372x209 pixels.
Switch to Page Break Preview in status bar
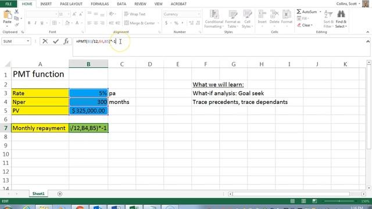(314, 201)
